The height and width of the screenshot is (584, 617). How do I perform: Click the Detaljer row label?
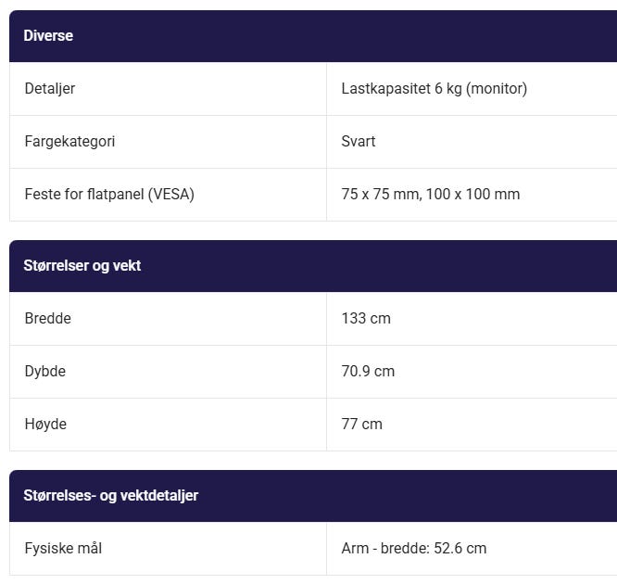tap(50, 89)
